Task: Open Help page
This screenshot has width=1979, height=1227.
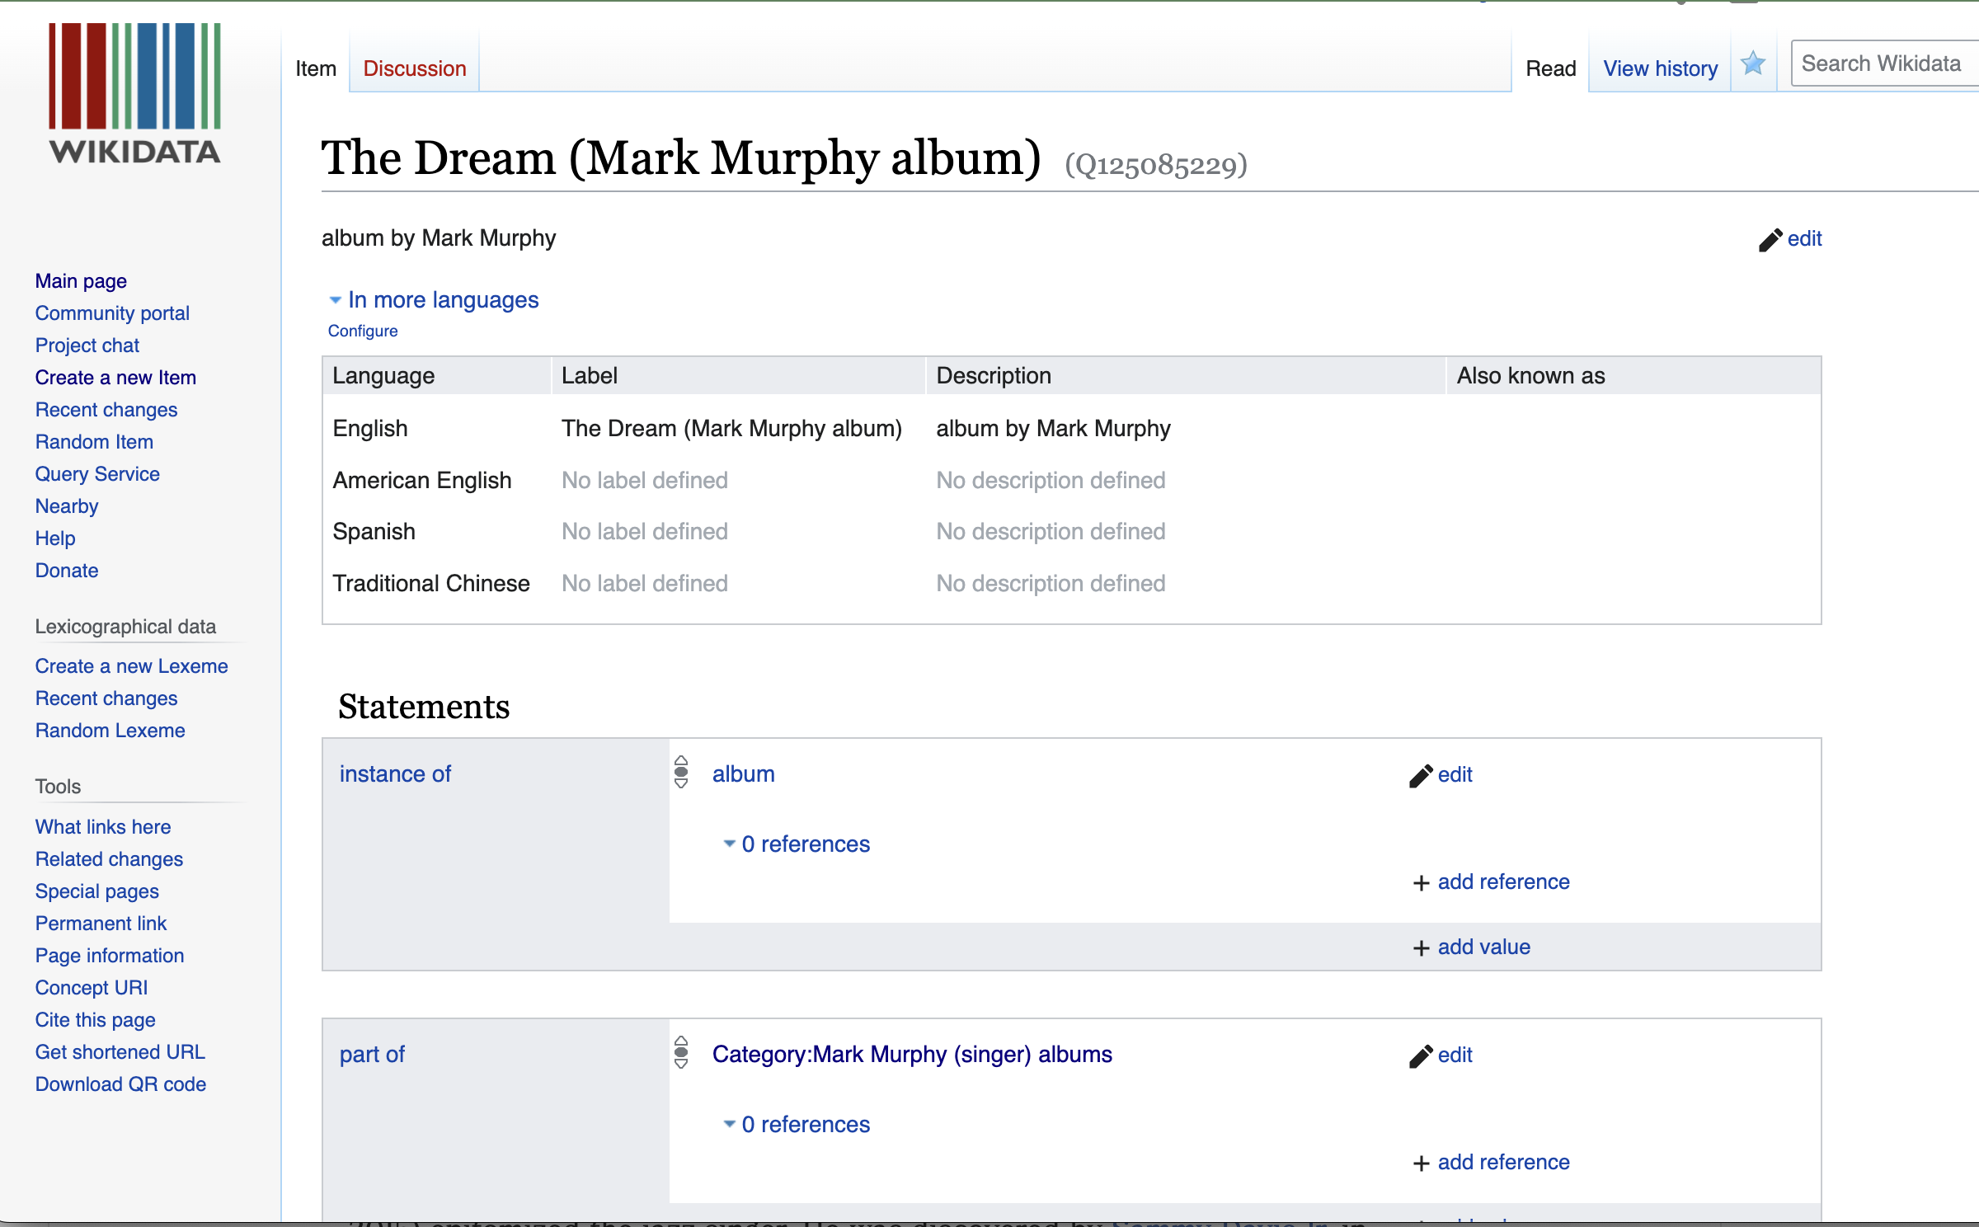Action: point(55,538)
